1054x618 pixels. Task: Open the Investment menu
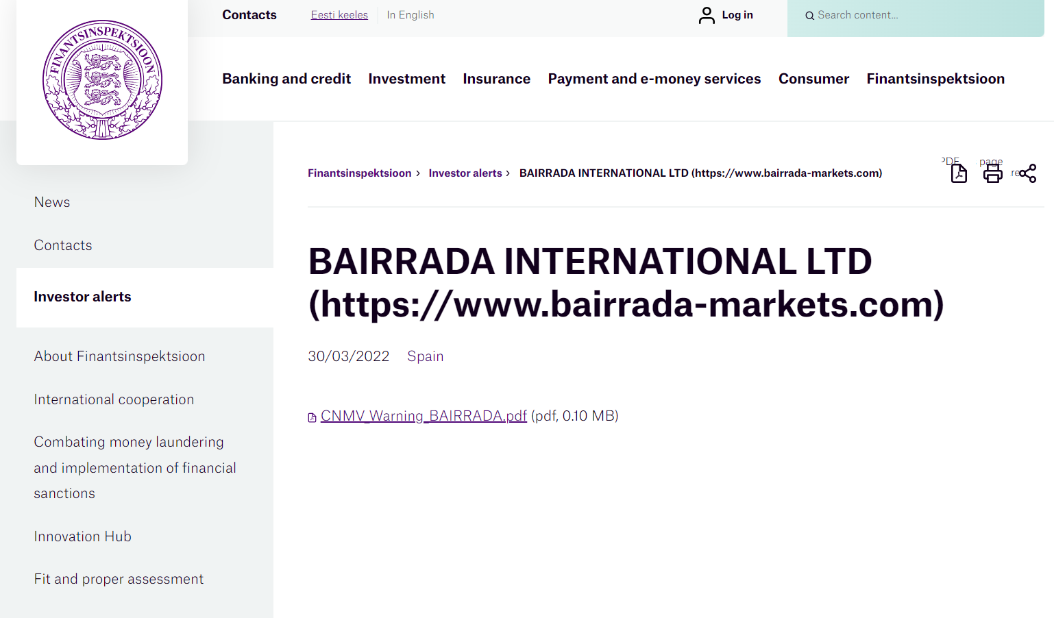tap(406, 79)
